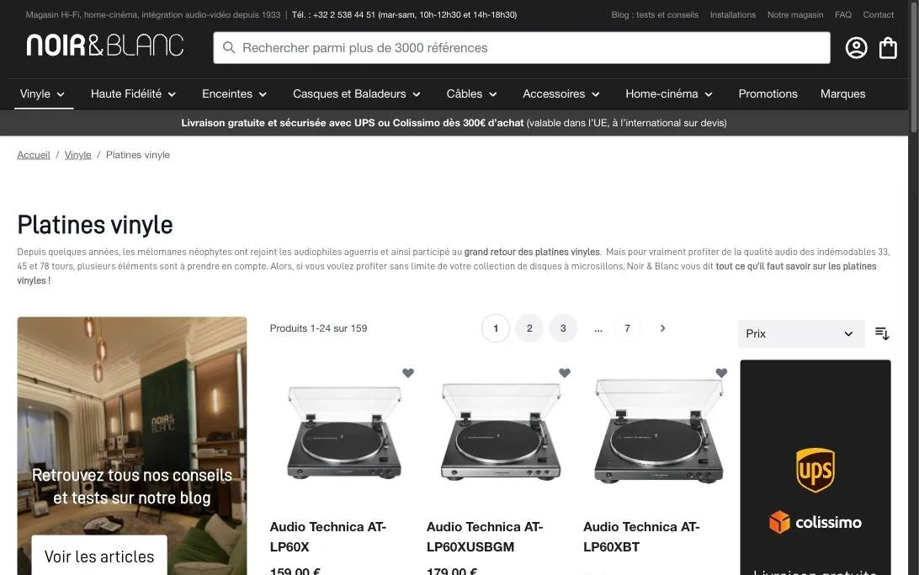This screenshot has width=919, height=575.
Task: Open the Câbles dropdown menu
Action: tap(472, 93)
